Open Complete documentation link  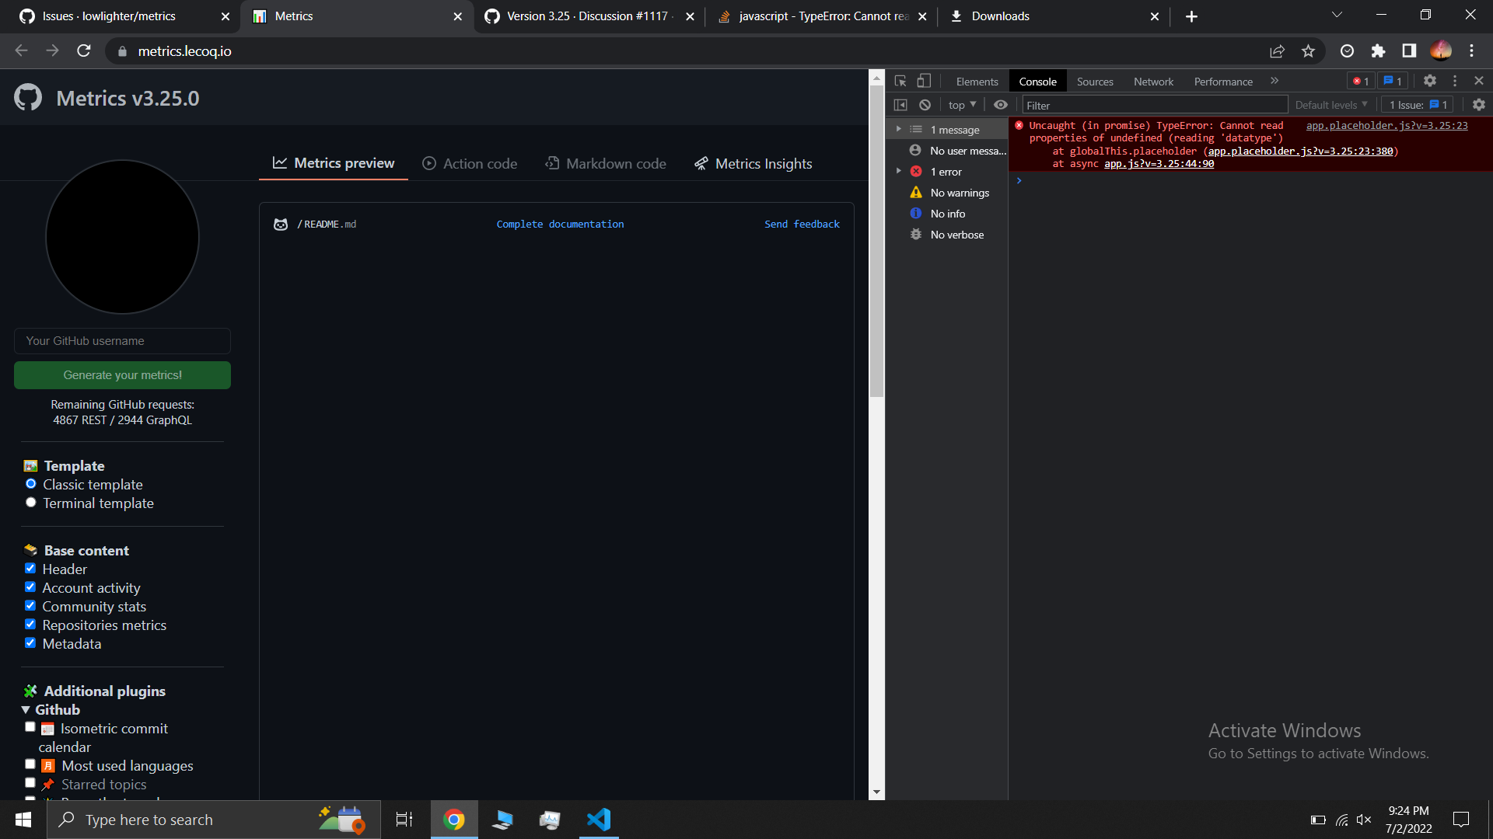[x=560, y=224]
